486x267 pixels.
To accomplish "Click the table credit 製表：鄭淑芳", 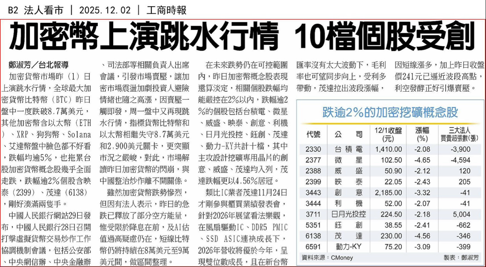I will click(x=461, y=257).
